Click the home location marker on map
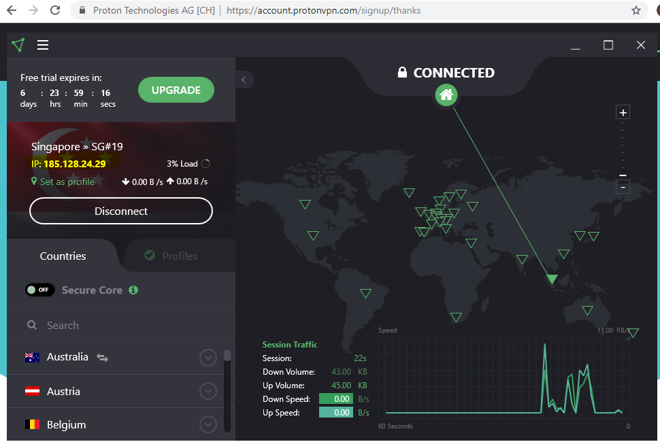The height and width of the screenshot is (442, 660). pos(446,95)
